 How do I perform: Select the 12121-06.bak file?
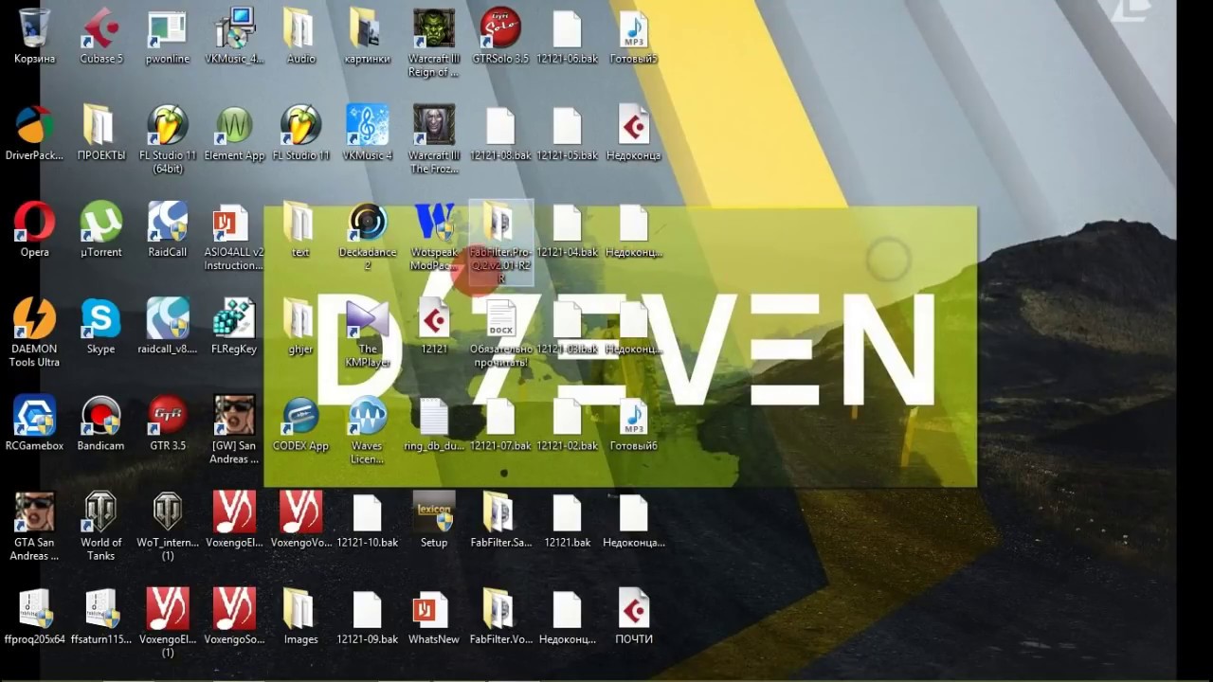tap(567, 36)
